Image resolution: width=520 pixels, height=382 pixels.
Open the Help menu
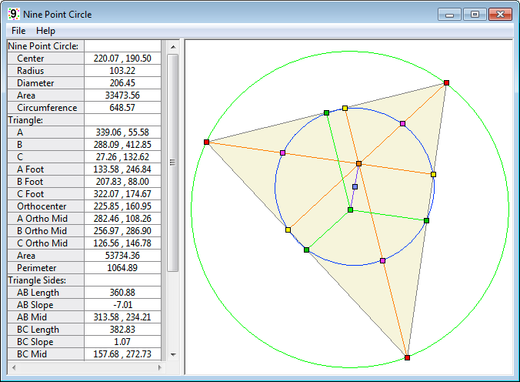tap(46, 31)
